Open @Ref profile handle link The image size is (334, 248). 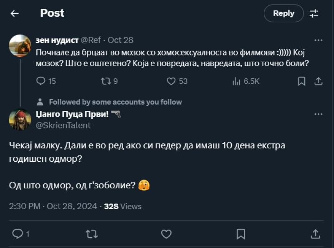(x=89, y=40)
